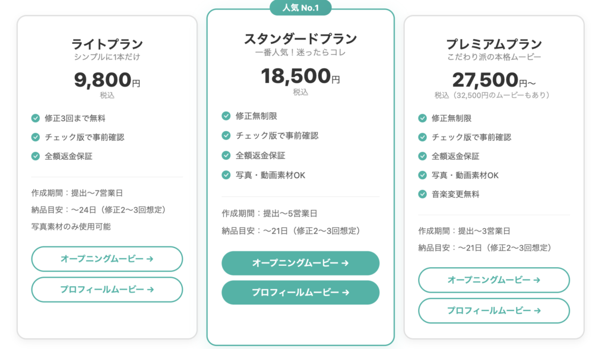Click the 18,500円 price text
608x349 pixels.
click(x=300, y=77)
